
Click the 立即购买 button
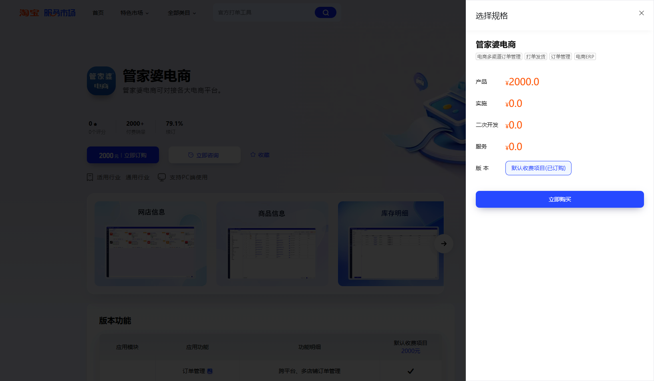[559, 199]
